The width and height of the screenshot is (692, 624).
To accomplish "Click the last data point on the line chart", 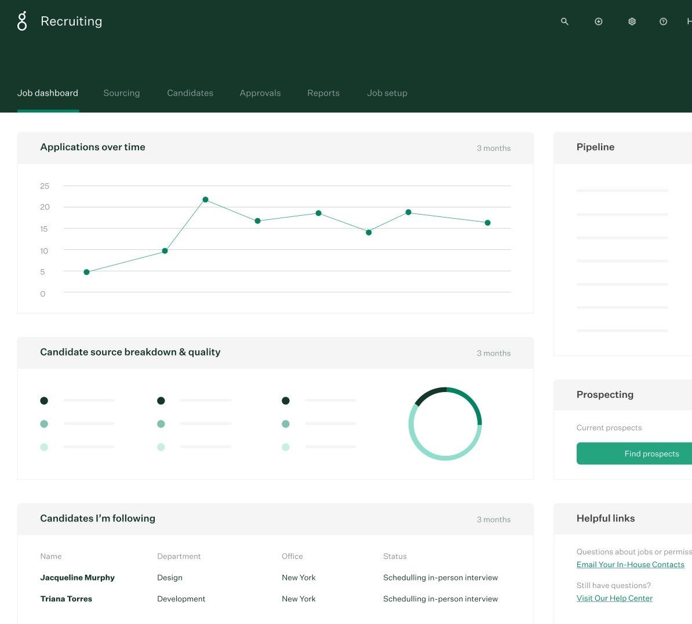I will 487,223.
